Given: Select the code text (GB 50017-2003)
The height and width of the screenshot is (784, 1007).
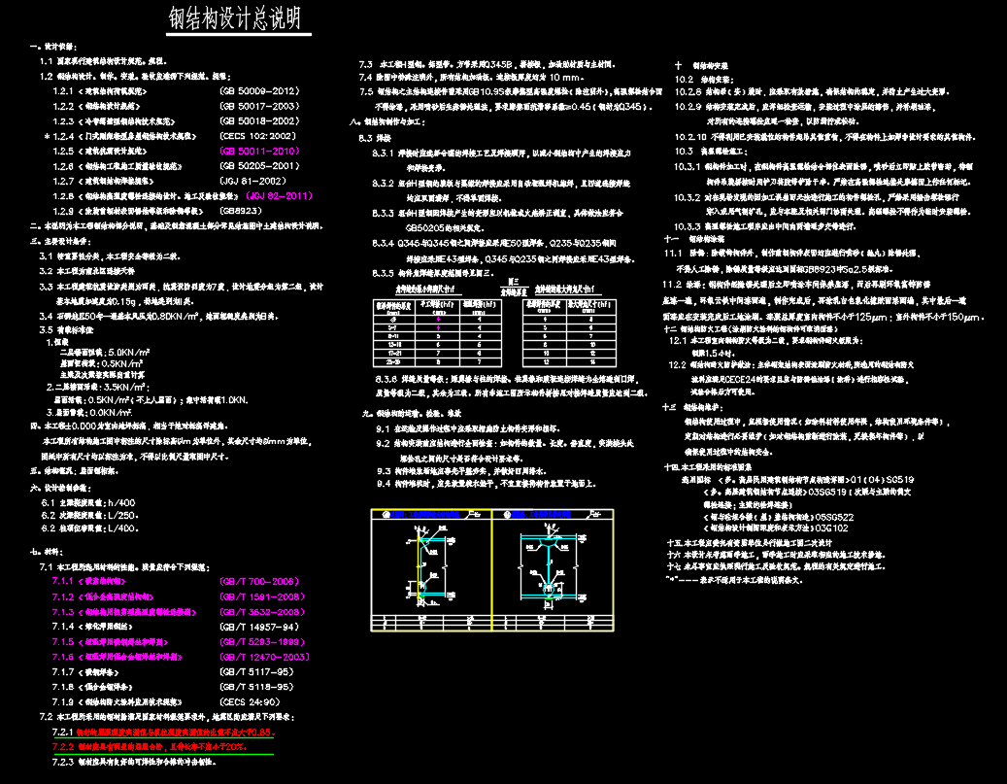Looking at the screenshot, I should (x=259, y=106).
